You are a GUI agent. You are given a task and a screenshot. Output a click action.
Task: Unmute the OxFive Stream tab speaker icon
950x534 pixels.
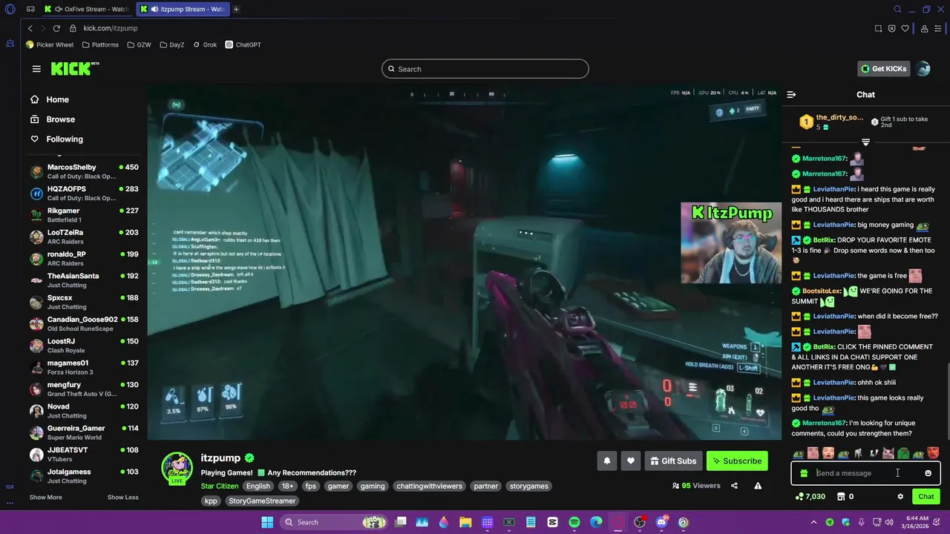(x=58, y=9)
